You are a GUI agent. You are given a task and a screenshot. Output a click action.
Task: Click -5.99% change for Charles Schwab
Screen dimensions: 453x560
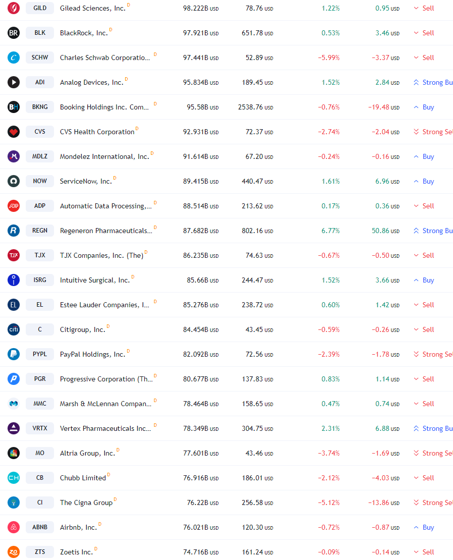click(329, 58)
